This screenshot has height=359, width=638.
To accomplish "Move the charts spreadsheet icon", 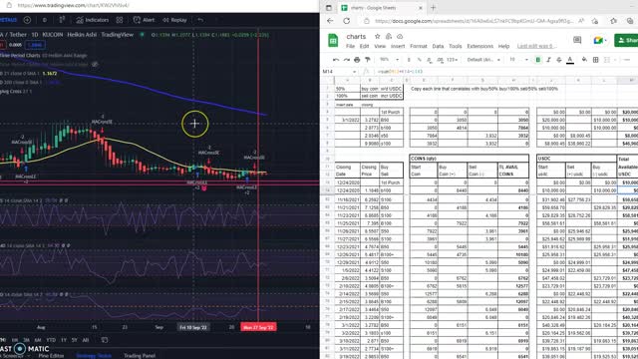I will (x=389, y=36).
